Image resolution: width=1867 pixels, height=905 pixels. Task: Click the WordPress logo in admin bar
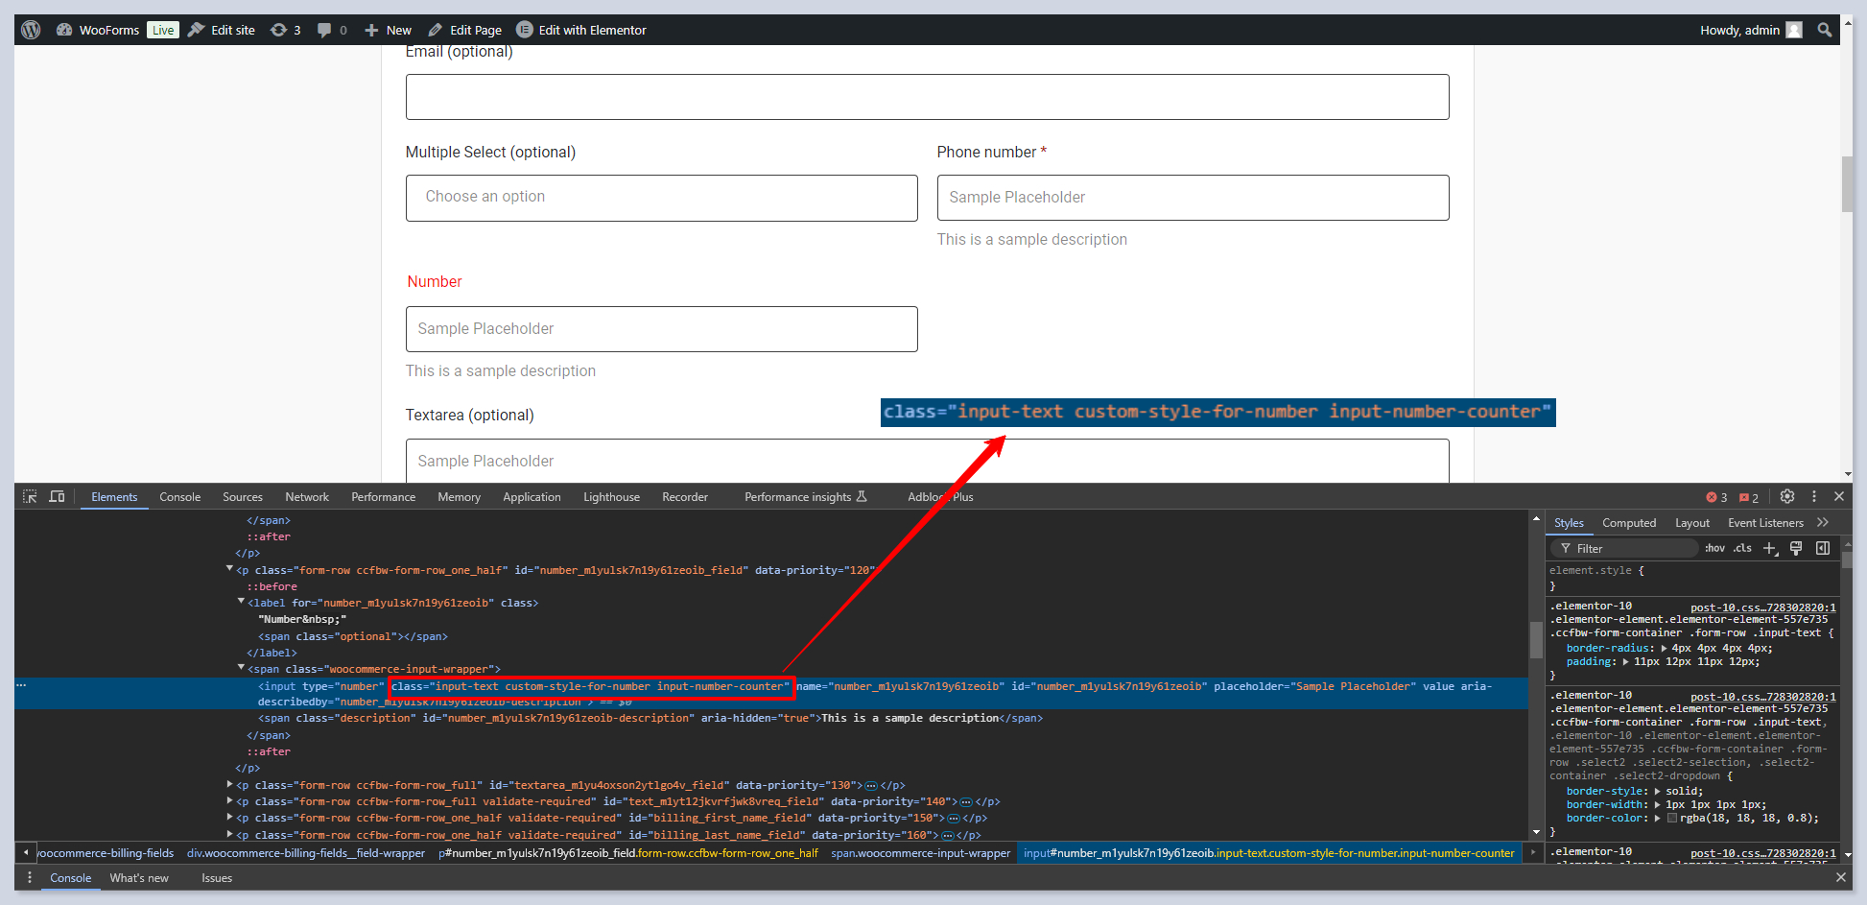[x=31, y=30]
